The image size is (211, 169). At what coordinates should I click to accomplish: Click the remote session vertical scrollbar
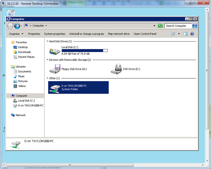(207, 70)
